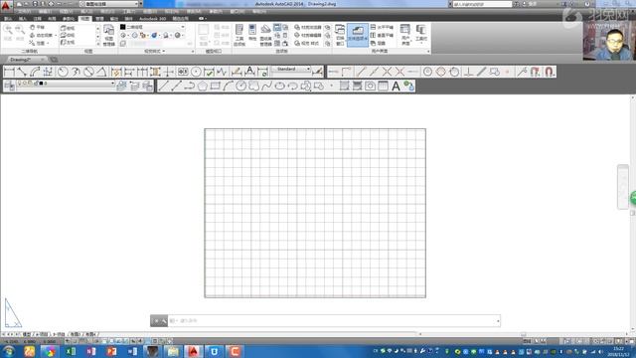Open the Layer Properties Manager icon
The width and height of the screenshot is (636, 358).
[x=9, y=86]
